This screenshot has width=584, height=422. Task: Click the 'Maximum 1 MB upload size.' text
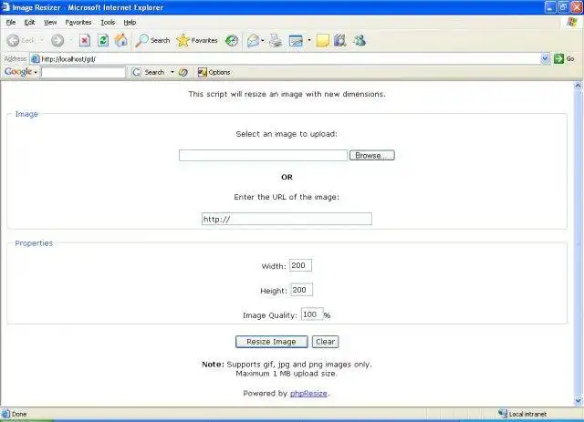287,374
